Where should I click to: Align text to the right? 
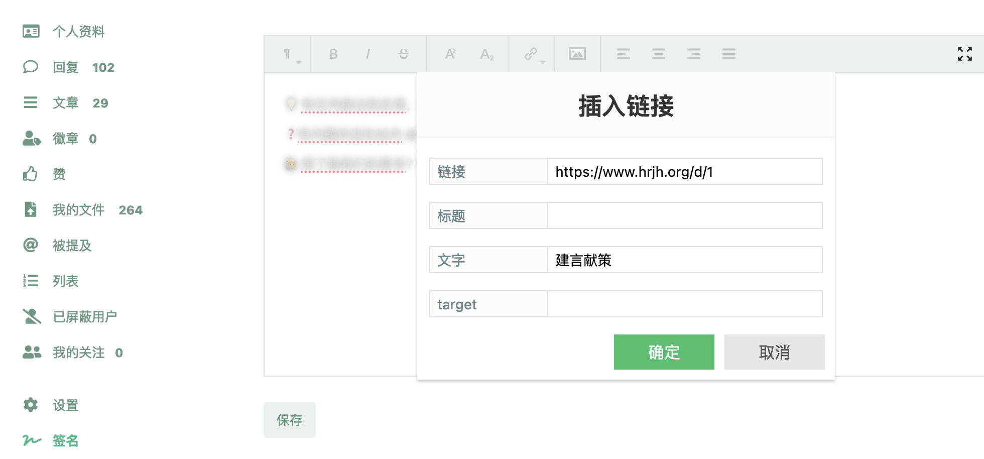pyautogui.click(x=694, y=54)
